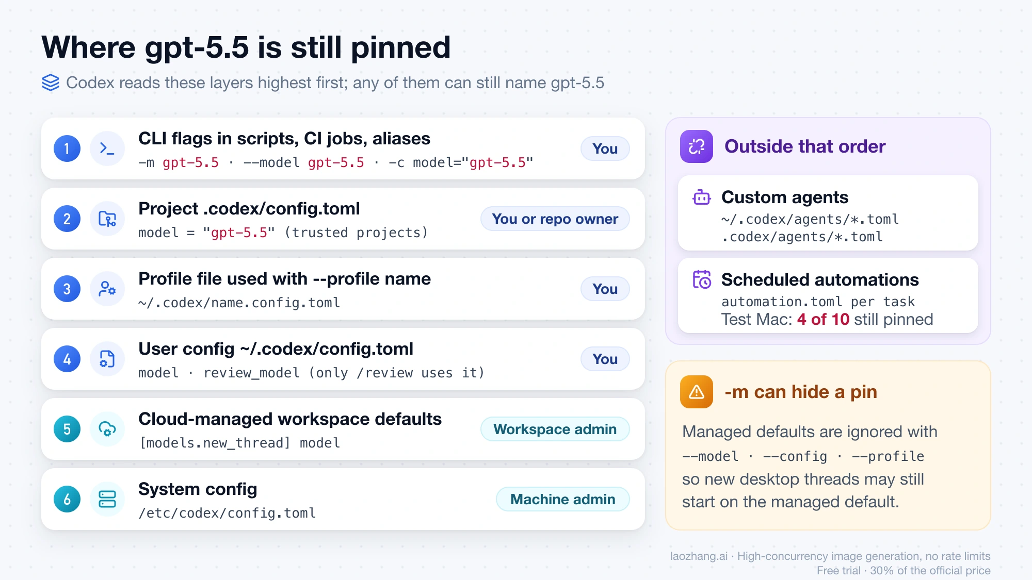Click the /etc/codex/config.toml path text
This screenshot has height=580, width=1032.
click(227, 513)
